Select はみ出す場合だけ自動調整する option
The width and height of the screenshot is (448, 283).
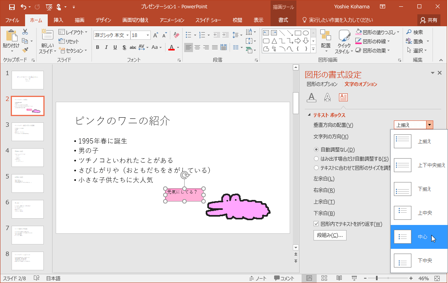click(317, 159)
